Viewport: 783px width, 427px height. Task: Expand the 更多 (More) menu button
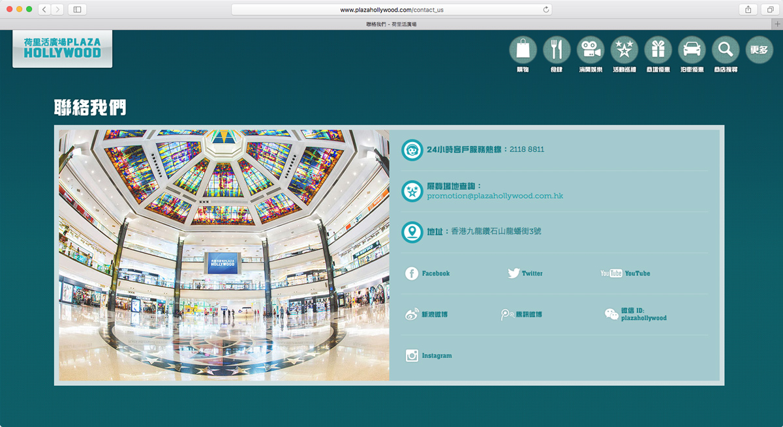click(x=759, y=50)
